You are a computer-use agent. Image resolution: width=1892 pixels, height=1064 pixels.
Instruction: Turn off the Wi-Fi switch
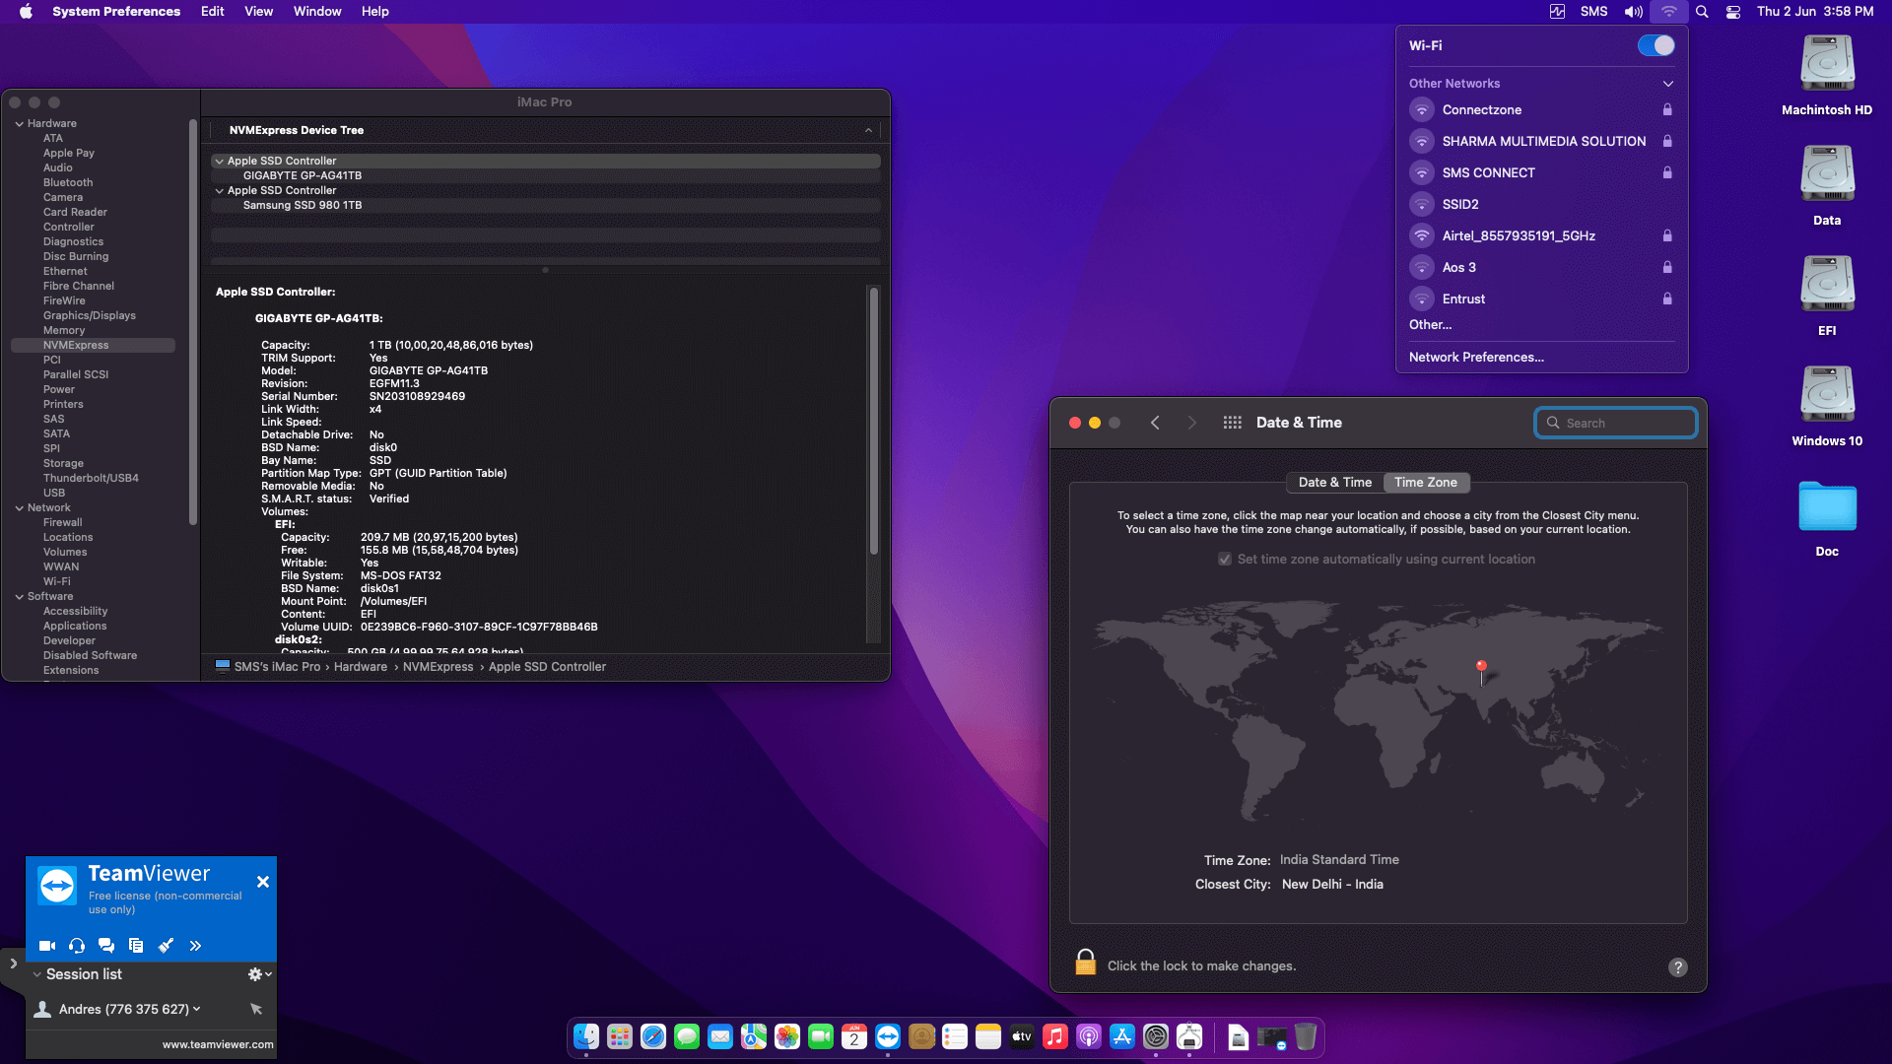[1655, 45]
